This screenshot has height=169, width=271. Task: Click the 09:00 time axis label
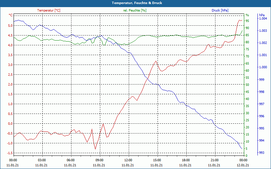99,160
